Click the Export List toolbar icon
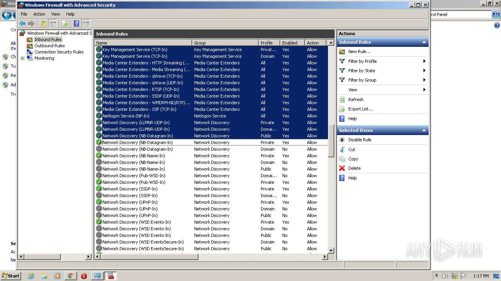 (65, 23)
